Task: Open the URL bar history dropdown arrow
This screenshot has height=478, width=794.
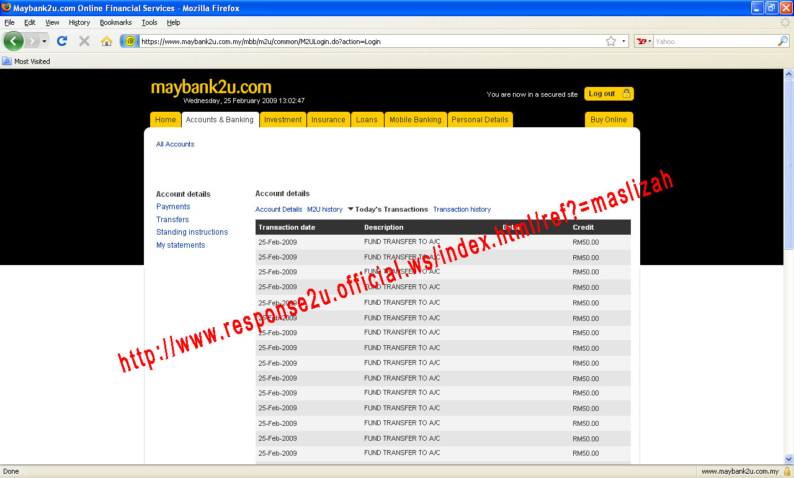Action: tap(623, 42)
